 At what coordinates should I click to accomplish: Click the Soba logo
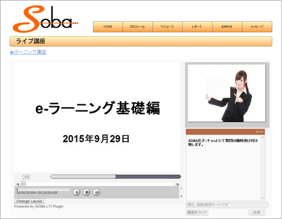coord(45,19)
